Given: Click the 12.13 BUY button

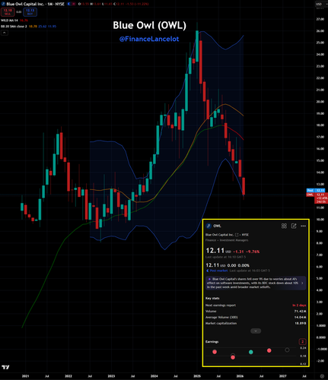Looking at the screenshot, I should point(30,12).
